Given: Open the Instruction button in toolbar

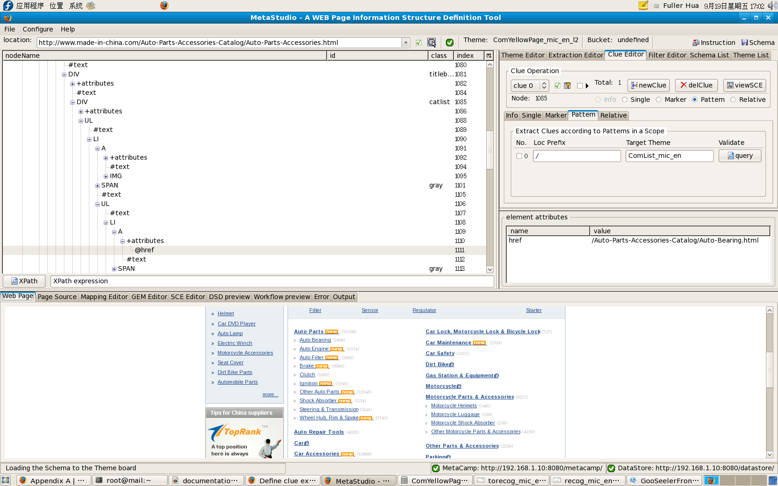Looking at the screenshot, I should (714, 43).
